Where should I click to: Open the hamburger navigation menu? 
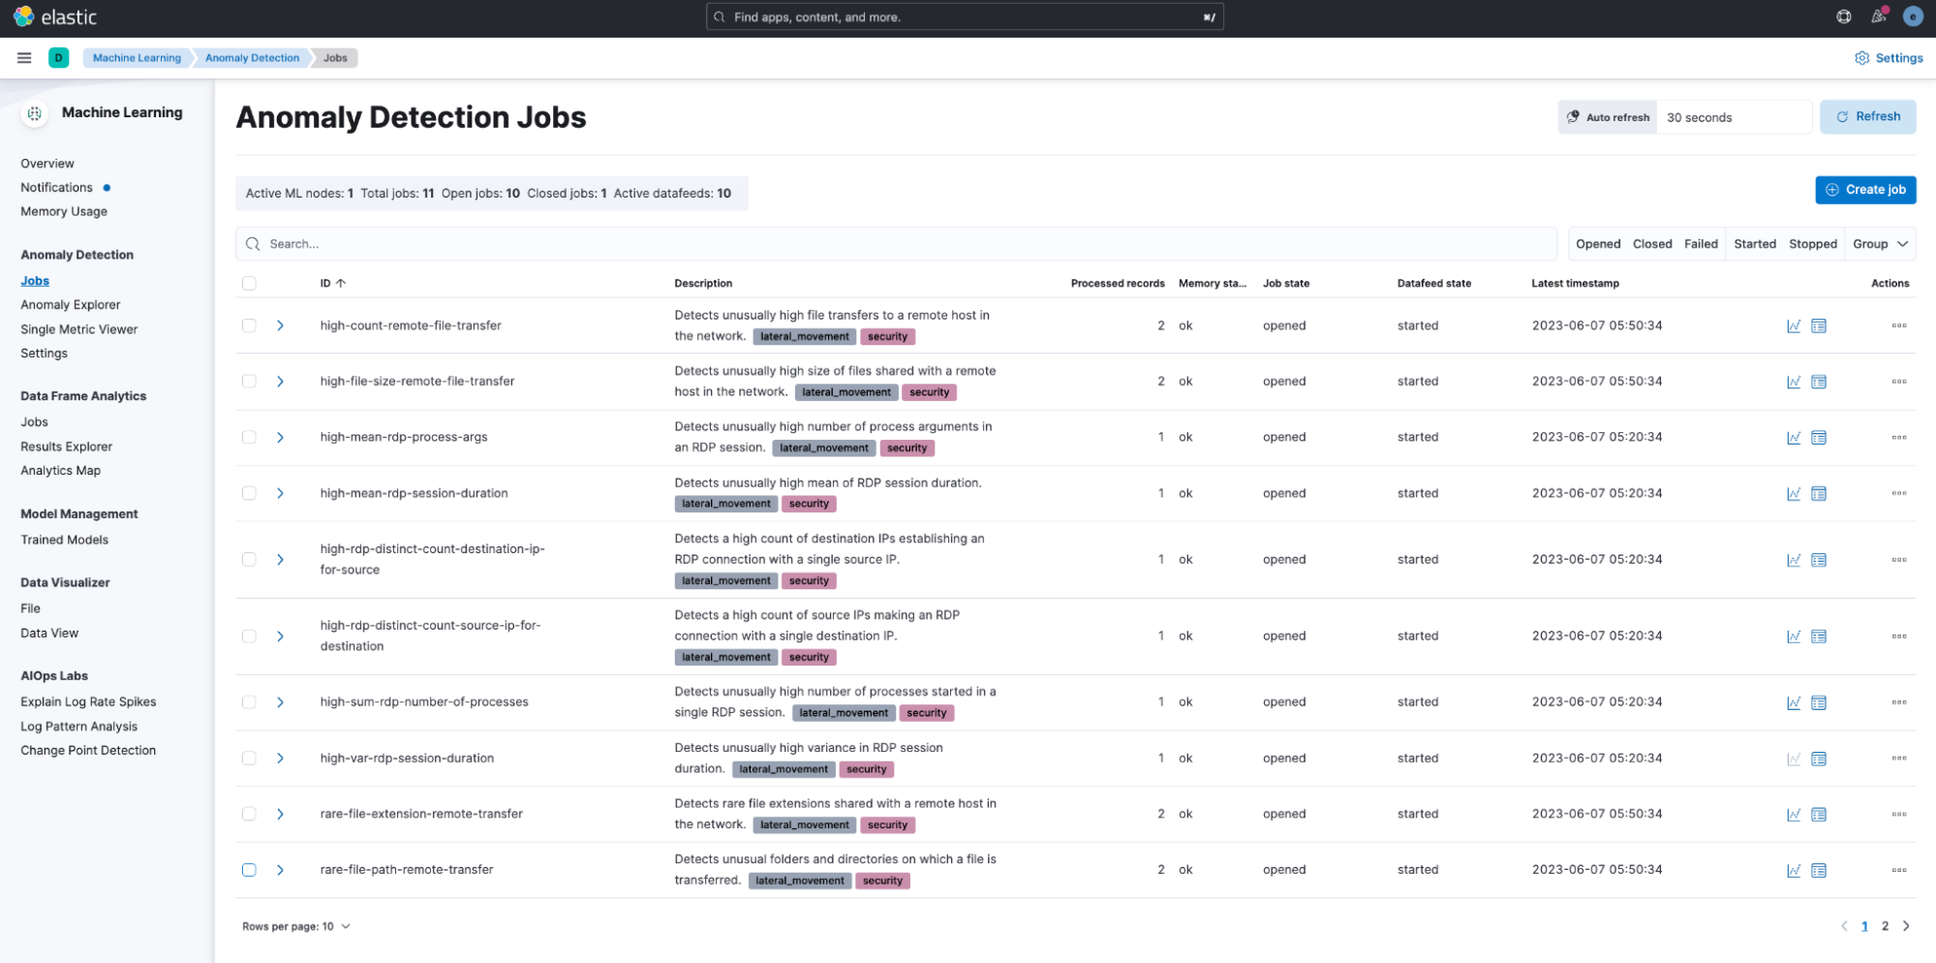point(24,58)
